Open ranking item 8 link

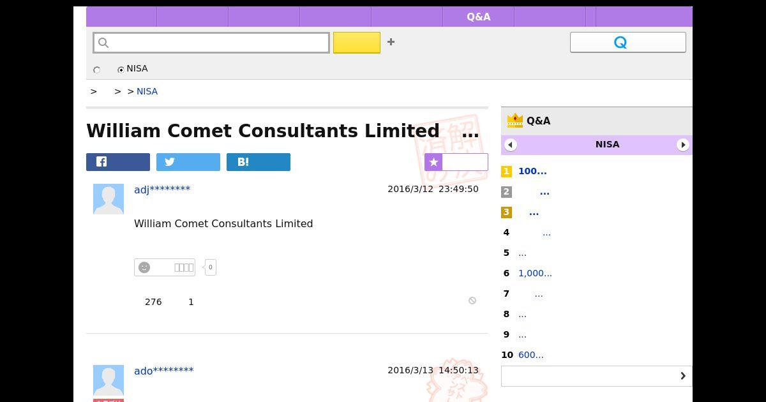[522, 314]
